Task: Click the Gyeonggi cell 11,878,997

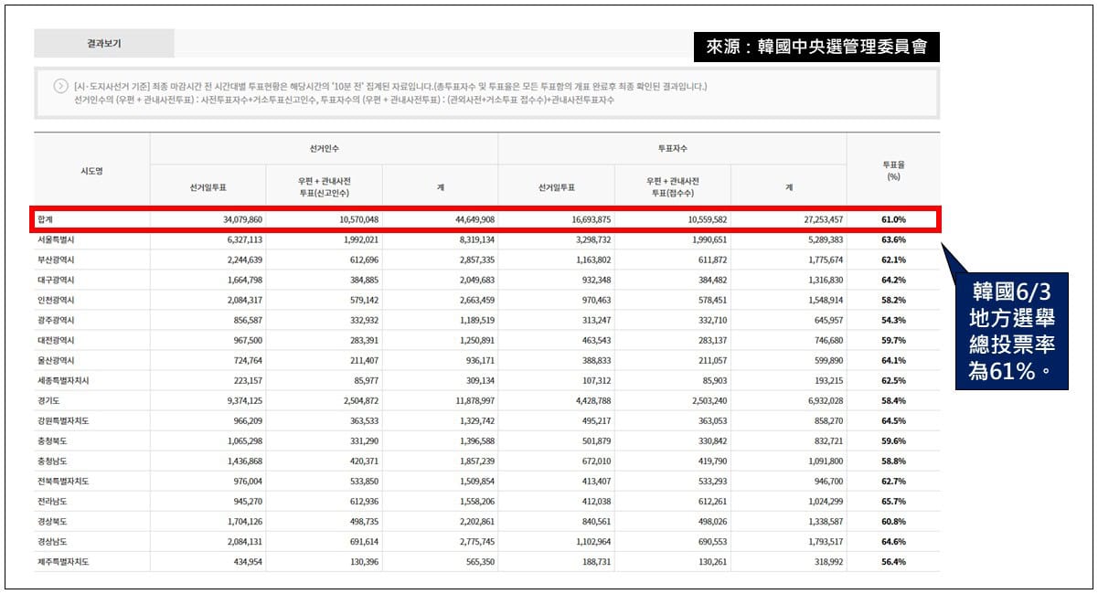Action: pos(474,401)
